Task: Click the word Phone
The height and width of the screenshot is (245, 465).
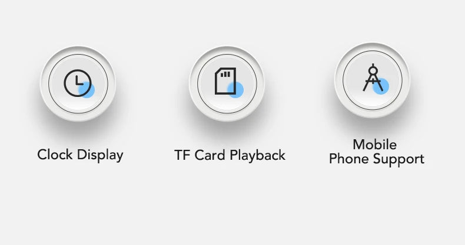Action: pyautogui.click(x=348, y=159)
